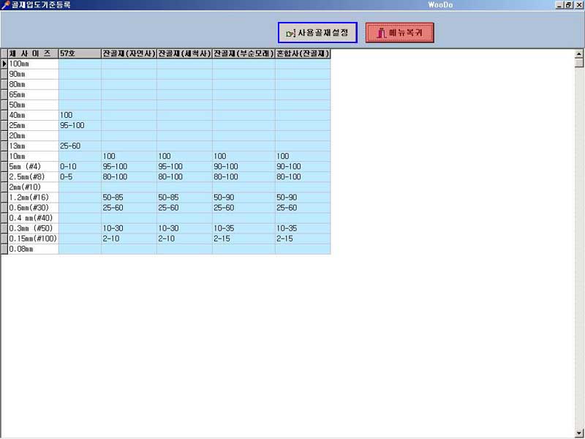Select the current row indicator arrow at 100mm
The width and height of the screenshot is (585, 439).
tap(4, 64)
